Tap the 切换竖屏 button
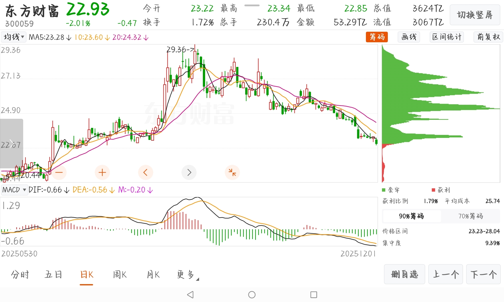 tap(475, 15)
